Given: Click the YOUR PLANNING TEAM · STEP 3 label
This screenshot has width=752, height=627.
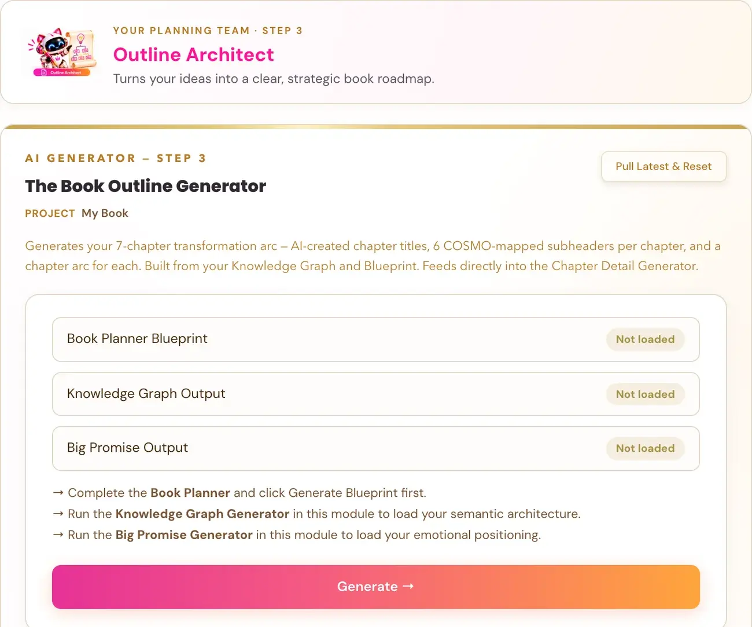Looking at the screenshot, I should pyautogui.click(x=208, y=31).
